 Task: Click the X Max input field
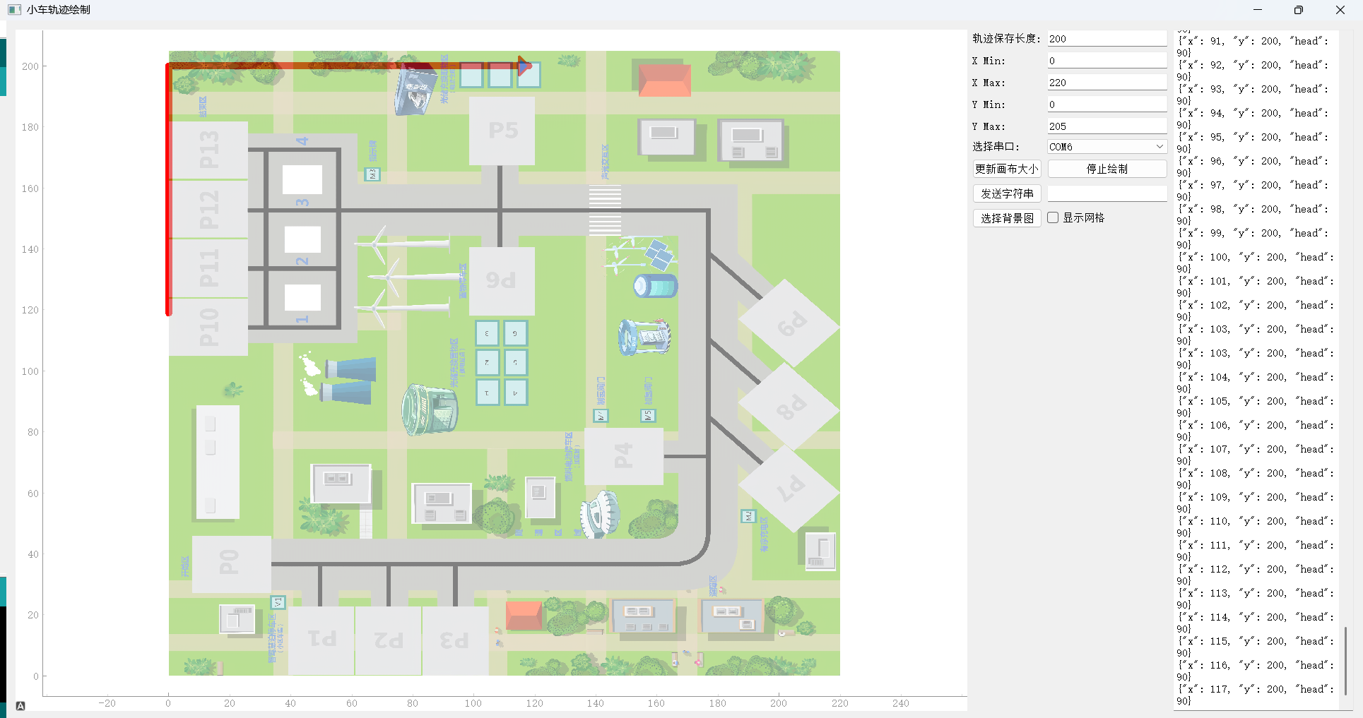[x=1107, y=83]
